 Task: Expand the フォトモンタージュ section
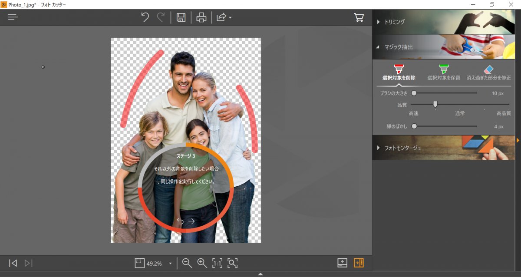[x=402, y=148]
